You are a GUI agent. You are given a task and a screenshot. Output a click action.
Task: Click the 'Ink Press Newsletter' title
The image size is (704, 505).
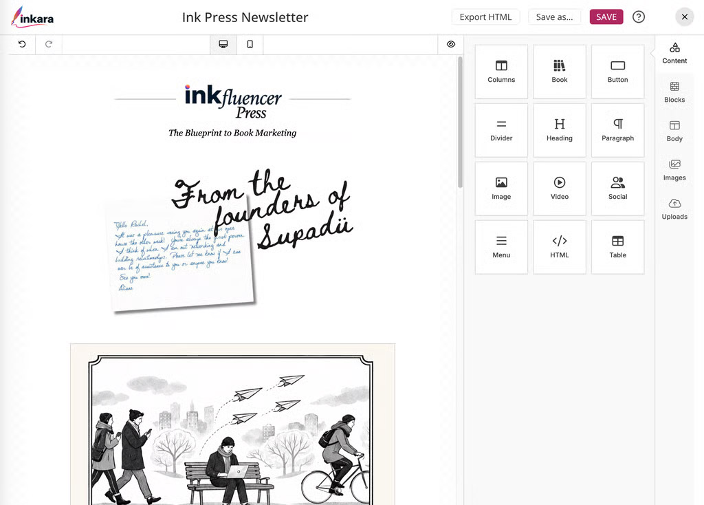pyautogui.click(x=245, y=17)
